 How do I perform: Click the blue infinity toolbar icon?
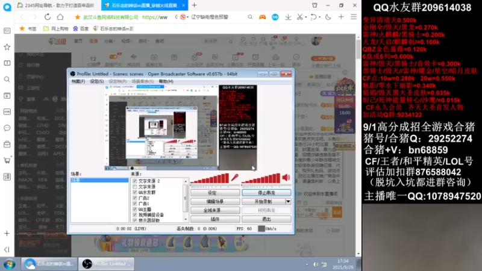(x=275, y=17)
